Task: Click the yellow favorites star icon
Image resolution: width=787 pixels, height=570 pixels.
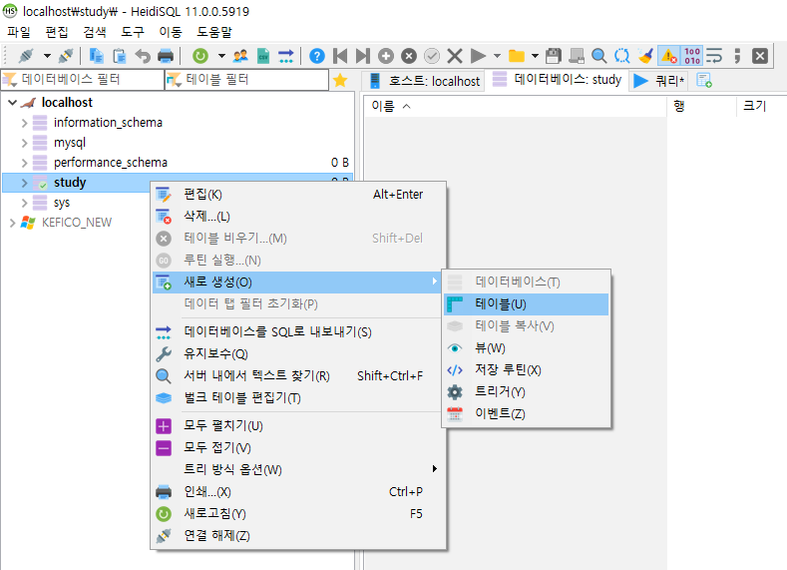Action: pyautogui.click(x=340, y=80)
